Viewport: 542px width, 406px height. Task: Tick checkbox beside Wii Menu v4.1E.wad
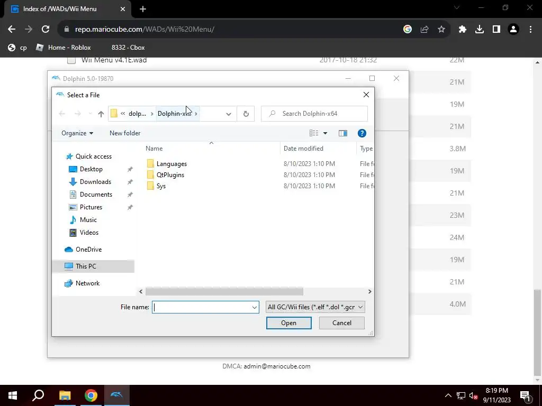click(71, 60)
